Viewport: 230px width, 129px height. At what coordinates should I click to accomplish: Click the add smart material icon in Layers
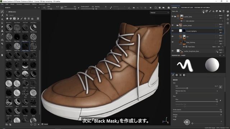[x=217, y=11]
